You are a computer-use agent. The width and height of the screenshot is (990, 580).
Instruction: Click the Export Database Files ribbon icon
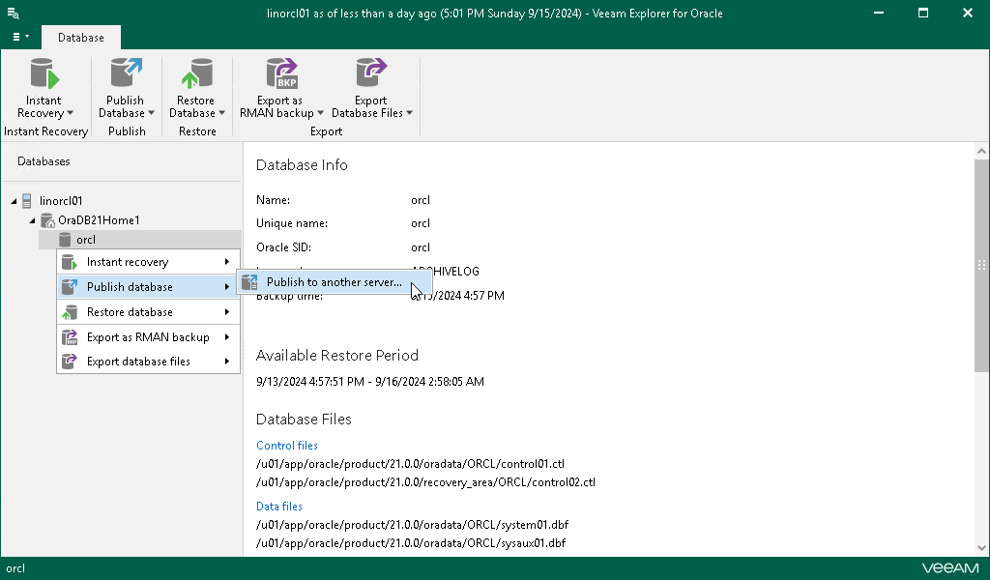pyautogui.click(x=371, y=74)
